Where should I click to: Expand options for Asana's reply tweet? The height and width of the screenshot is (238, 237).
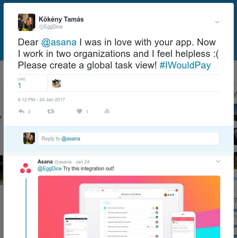click(x=218, y=162)
